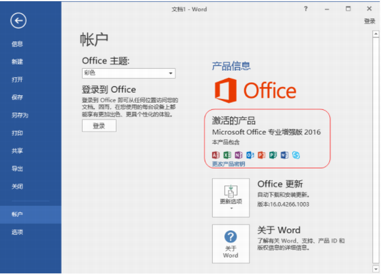Screen dimensions: 381x274
Task: Expand the 更新选项 update options button
Action: pos(231,198)
